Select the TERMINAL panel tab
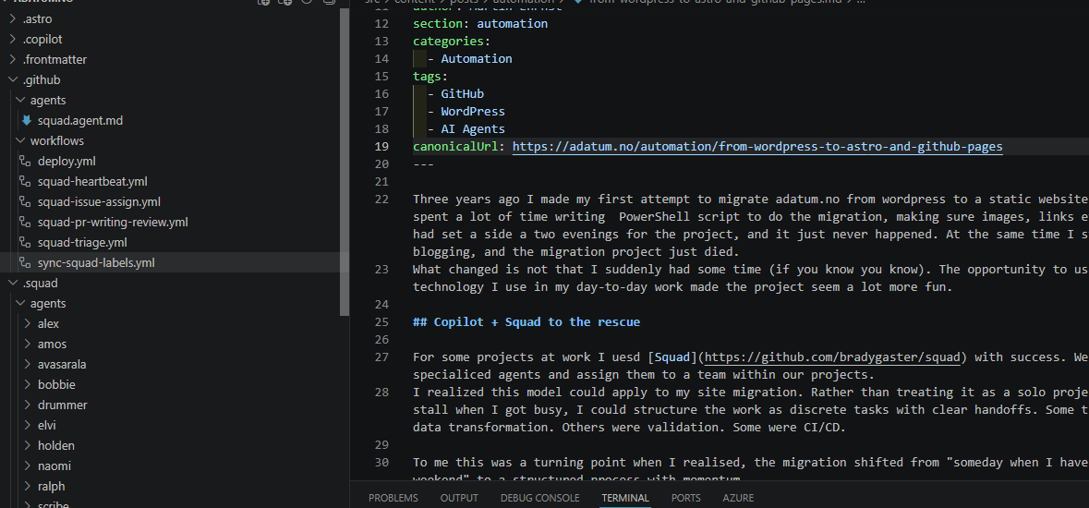This screenshot has width=1089, height=508. coord(625,498)
